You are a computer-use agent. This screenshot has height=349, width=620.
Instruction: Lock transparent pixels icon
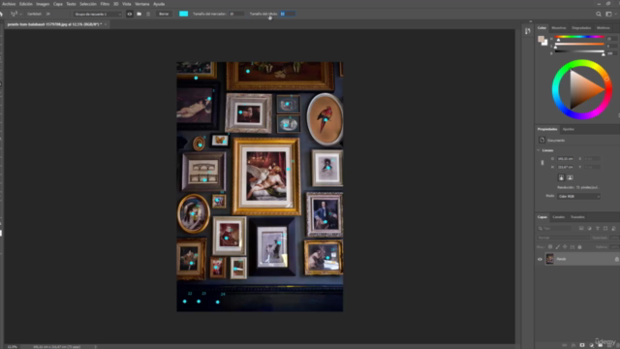(x=550, y=247)
